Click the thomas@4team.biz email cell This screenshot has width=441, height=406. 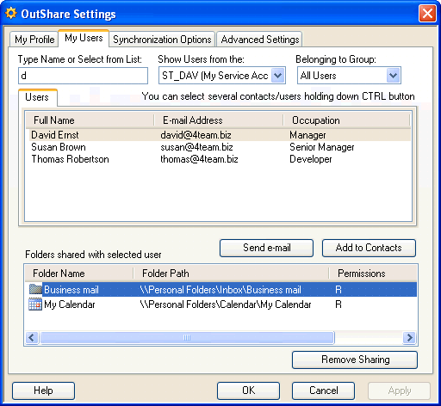click(x=199, y=159)
